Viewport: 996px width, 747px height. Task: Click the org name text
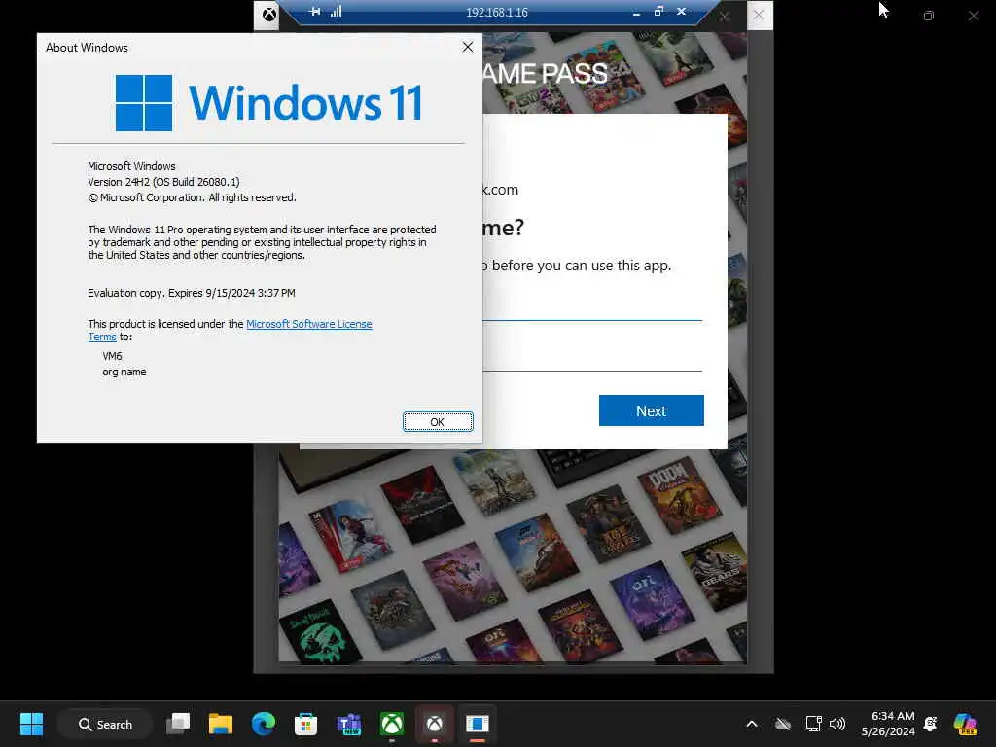124,372
